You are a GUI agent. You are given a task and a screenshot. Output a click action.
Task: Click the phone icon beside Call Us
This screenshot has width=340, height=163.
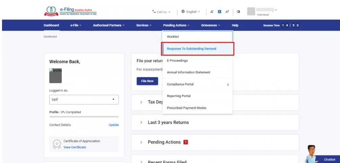click(x=154, y=12)
